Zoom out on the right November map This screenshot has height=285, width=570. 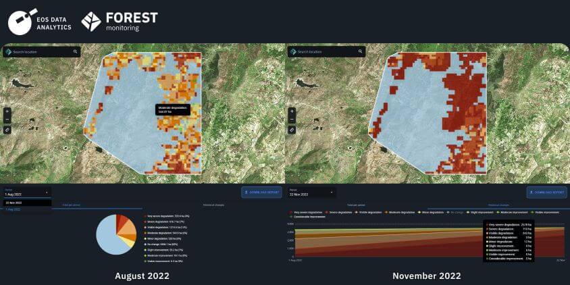[292, 120]
